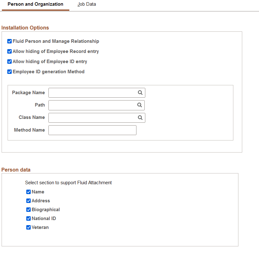Open the Path lookup search icon
Image resolution: width=259 pixels, height=254 pixels.
[140, 105]
